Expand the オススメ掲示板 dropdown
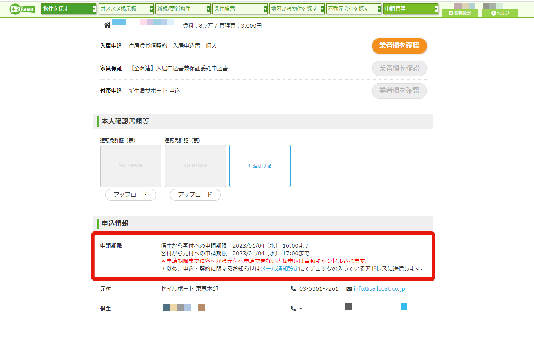This screenshot has width=534, height=364. [126, 9]
